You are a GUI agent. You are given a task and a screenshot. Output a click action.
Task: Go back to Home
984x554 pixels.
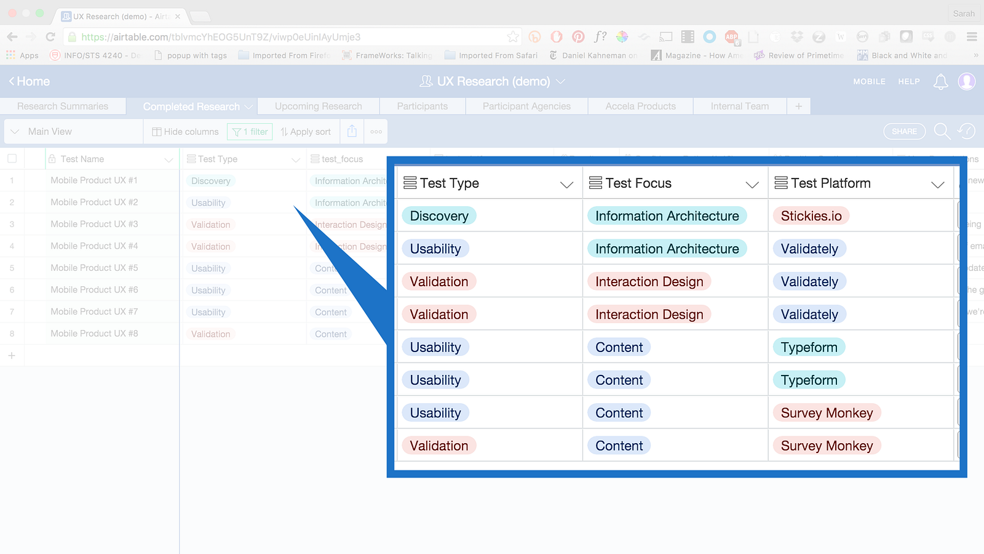29,81
